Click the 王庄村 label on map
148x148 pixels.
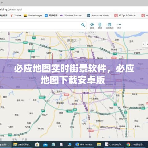[47, 101]
